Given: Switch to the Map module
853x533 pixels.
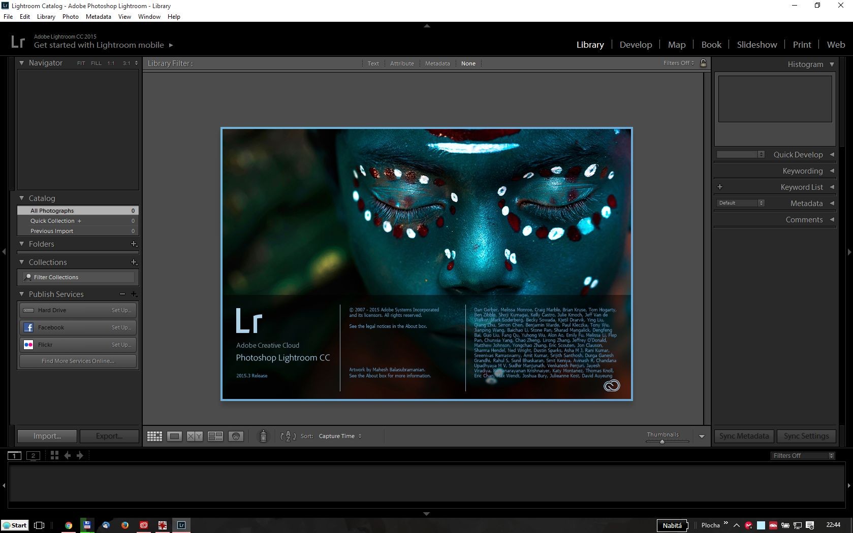Looking at the screenshot, I should point(677,45).
